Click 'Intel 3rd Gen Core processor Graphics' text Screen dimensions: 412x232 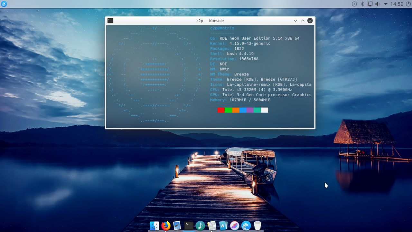coord(267,95)
